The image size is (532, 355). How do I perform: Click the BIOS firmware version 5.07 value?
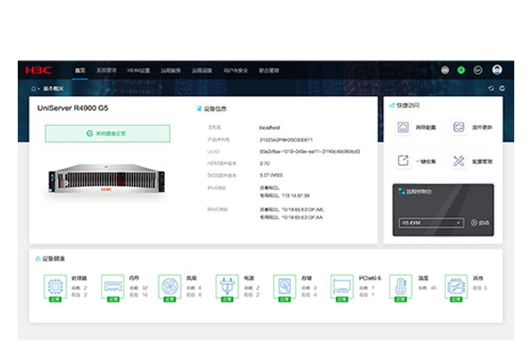pos(271,176)
